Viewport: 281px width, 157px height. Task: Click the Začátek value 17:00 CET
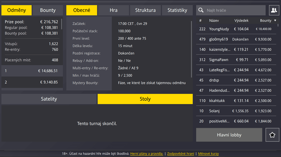pos(133,24)
